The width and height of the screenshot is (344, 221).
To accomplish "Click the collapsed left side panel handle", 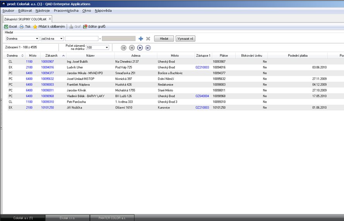I will [1, 114].
